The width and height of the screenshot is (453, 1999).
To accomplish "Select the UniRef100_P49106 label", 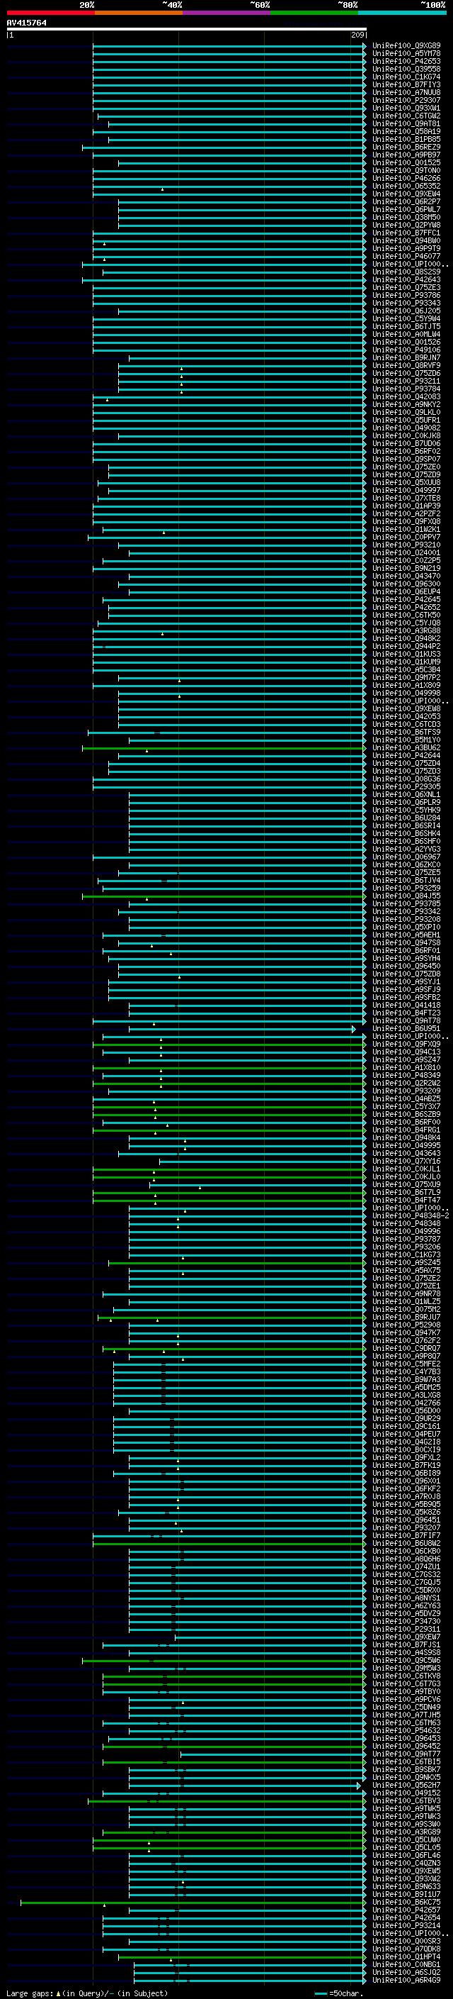I will click(x=406, y=350).
